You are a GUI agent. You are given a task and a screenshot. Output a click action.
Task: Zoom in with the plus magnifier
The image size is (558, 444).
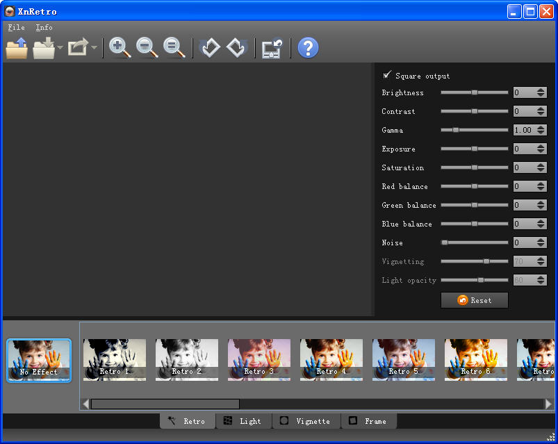point(120,48)
